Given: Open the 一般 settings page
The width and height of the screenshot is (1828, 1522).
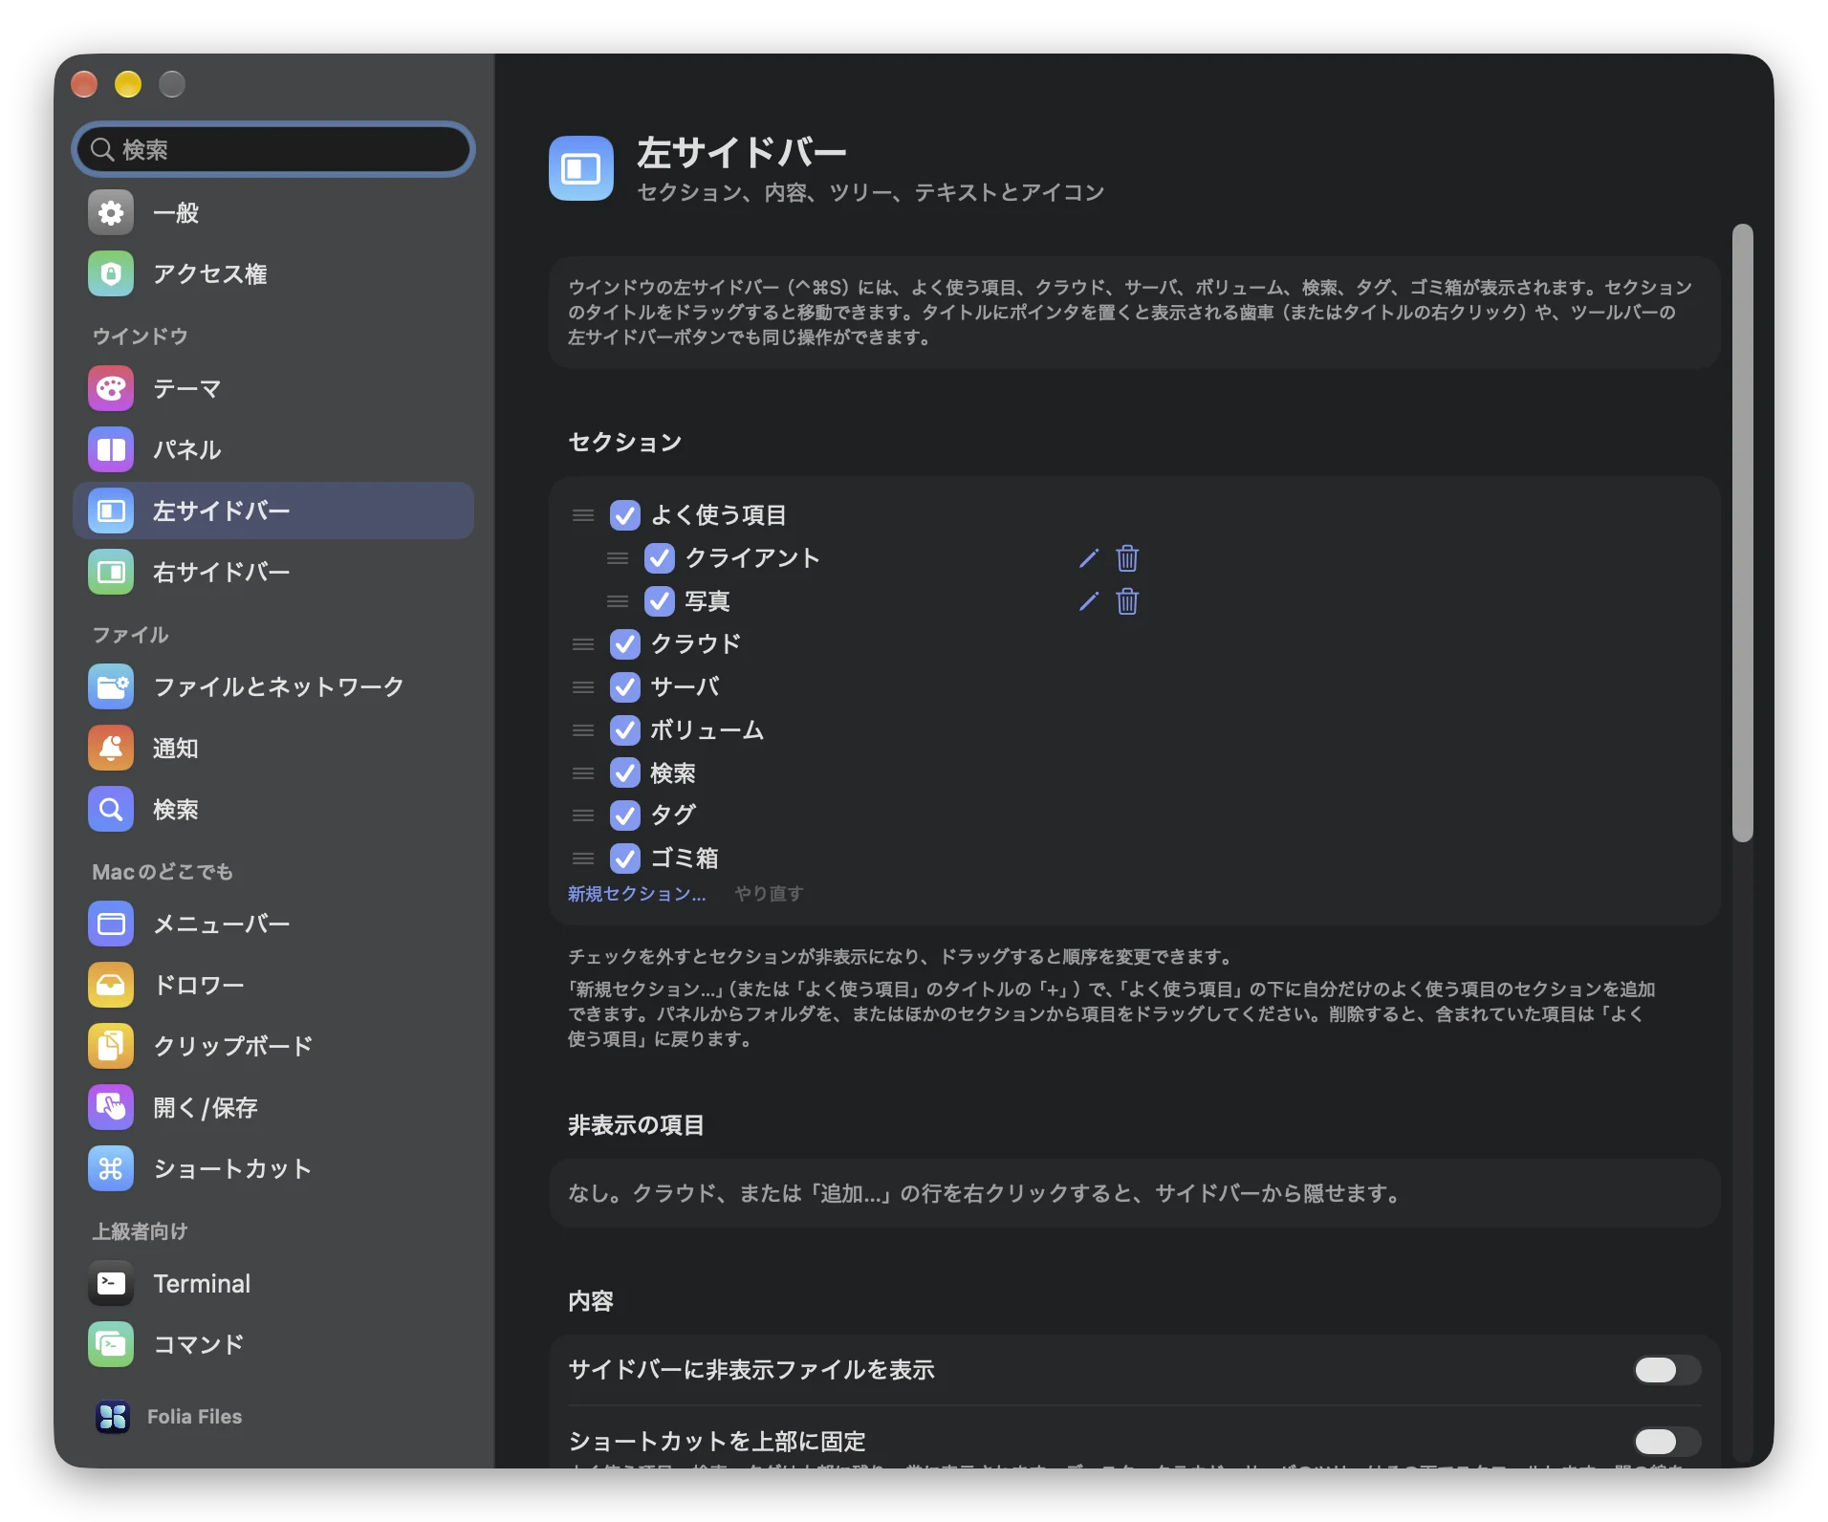Looking at the screenshot, I should (273, 212).
